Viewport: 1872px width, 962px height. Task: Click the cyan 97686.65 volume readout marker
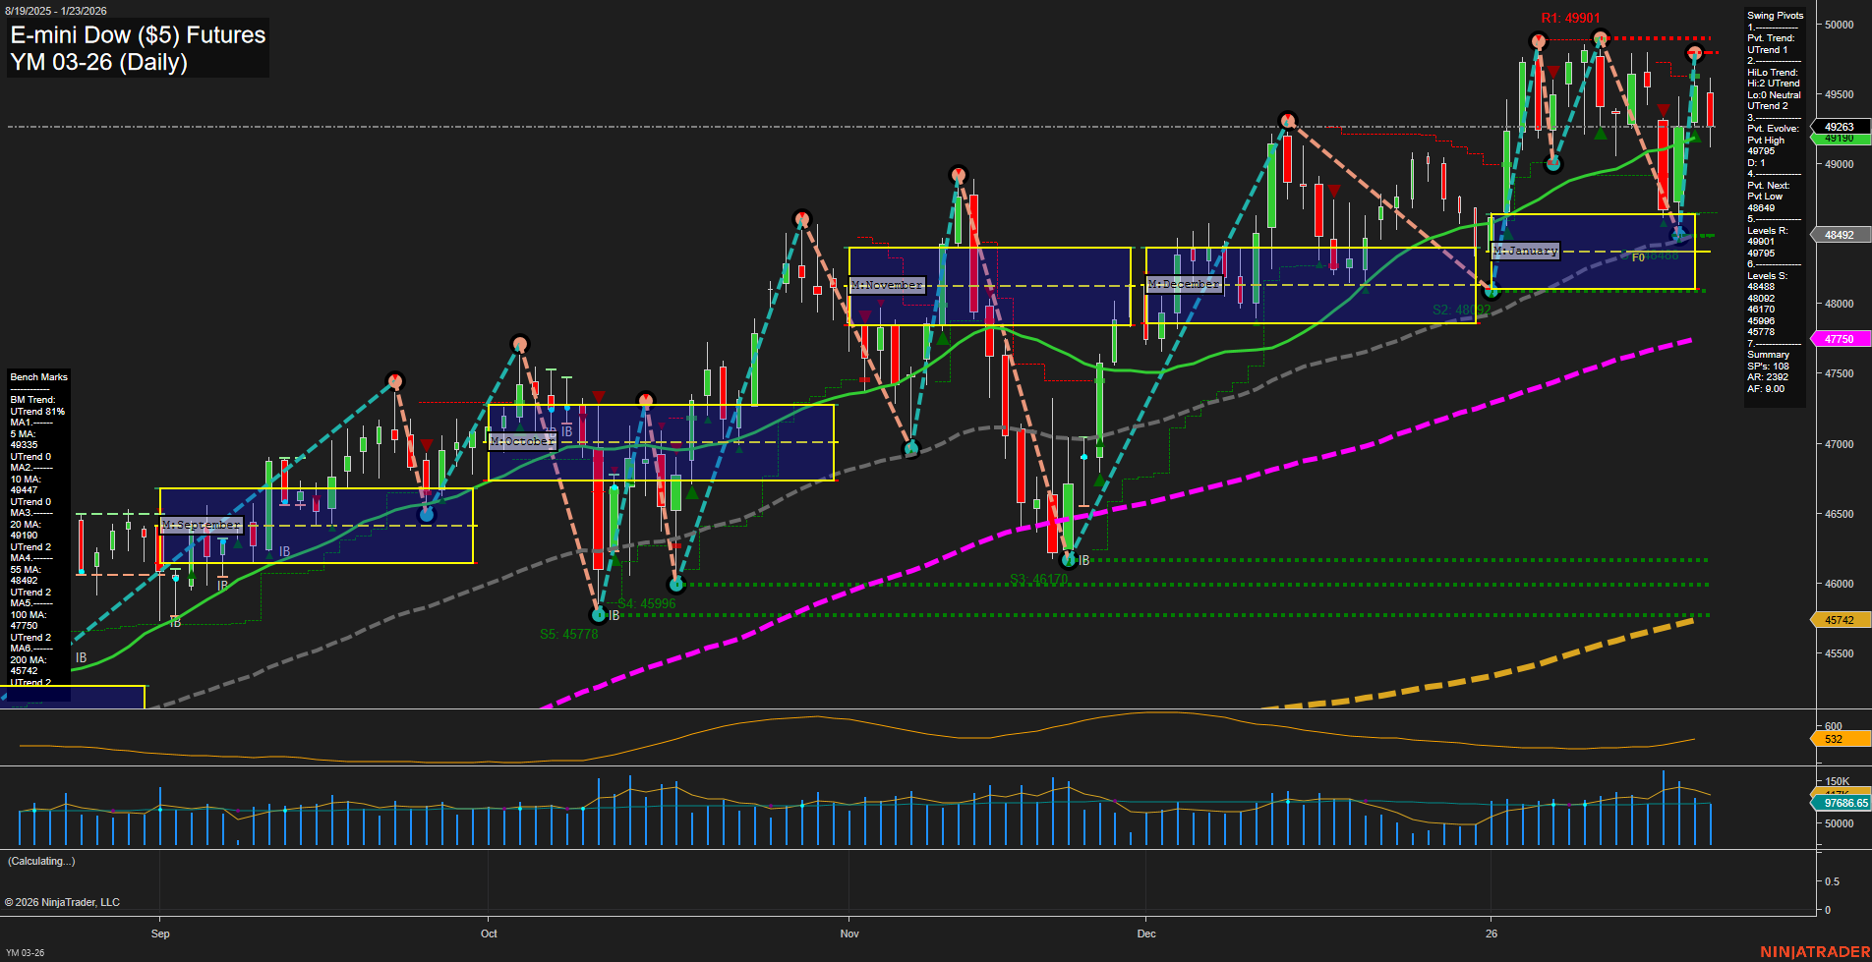pos(1838,804)
